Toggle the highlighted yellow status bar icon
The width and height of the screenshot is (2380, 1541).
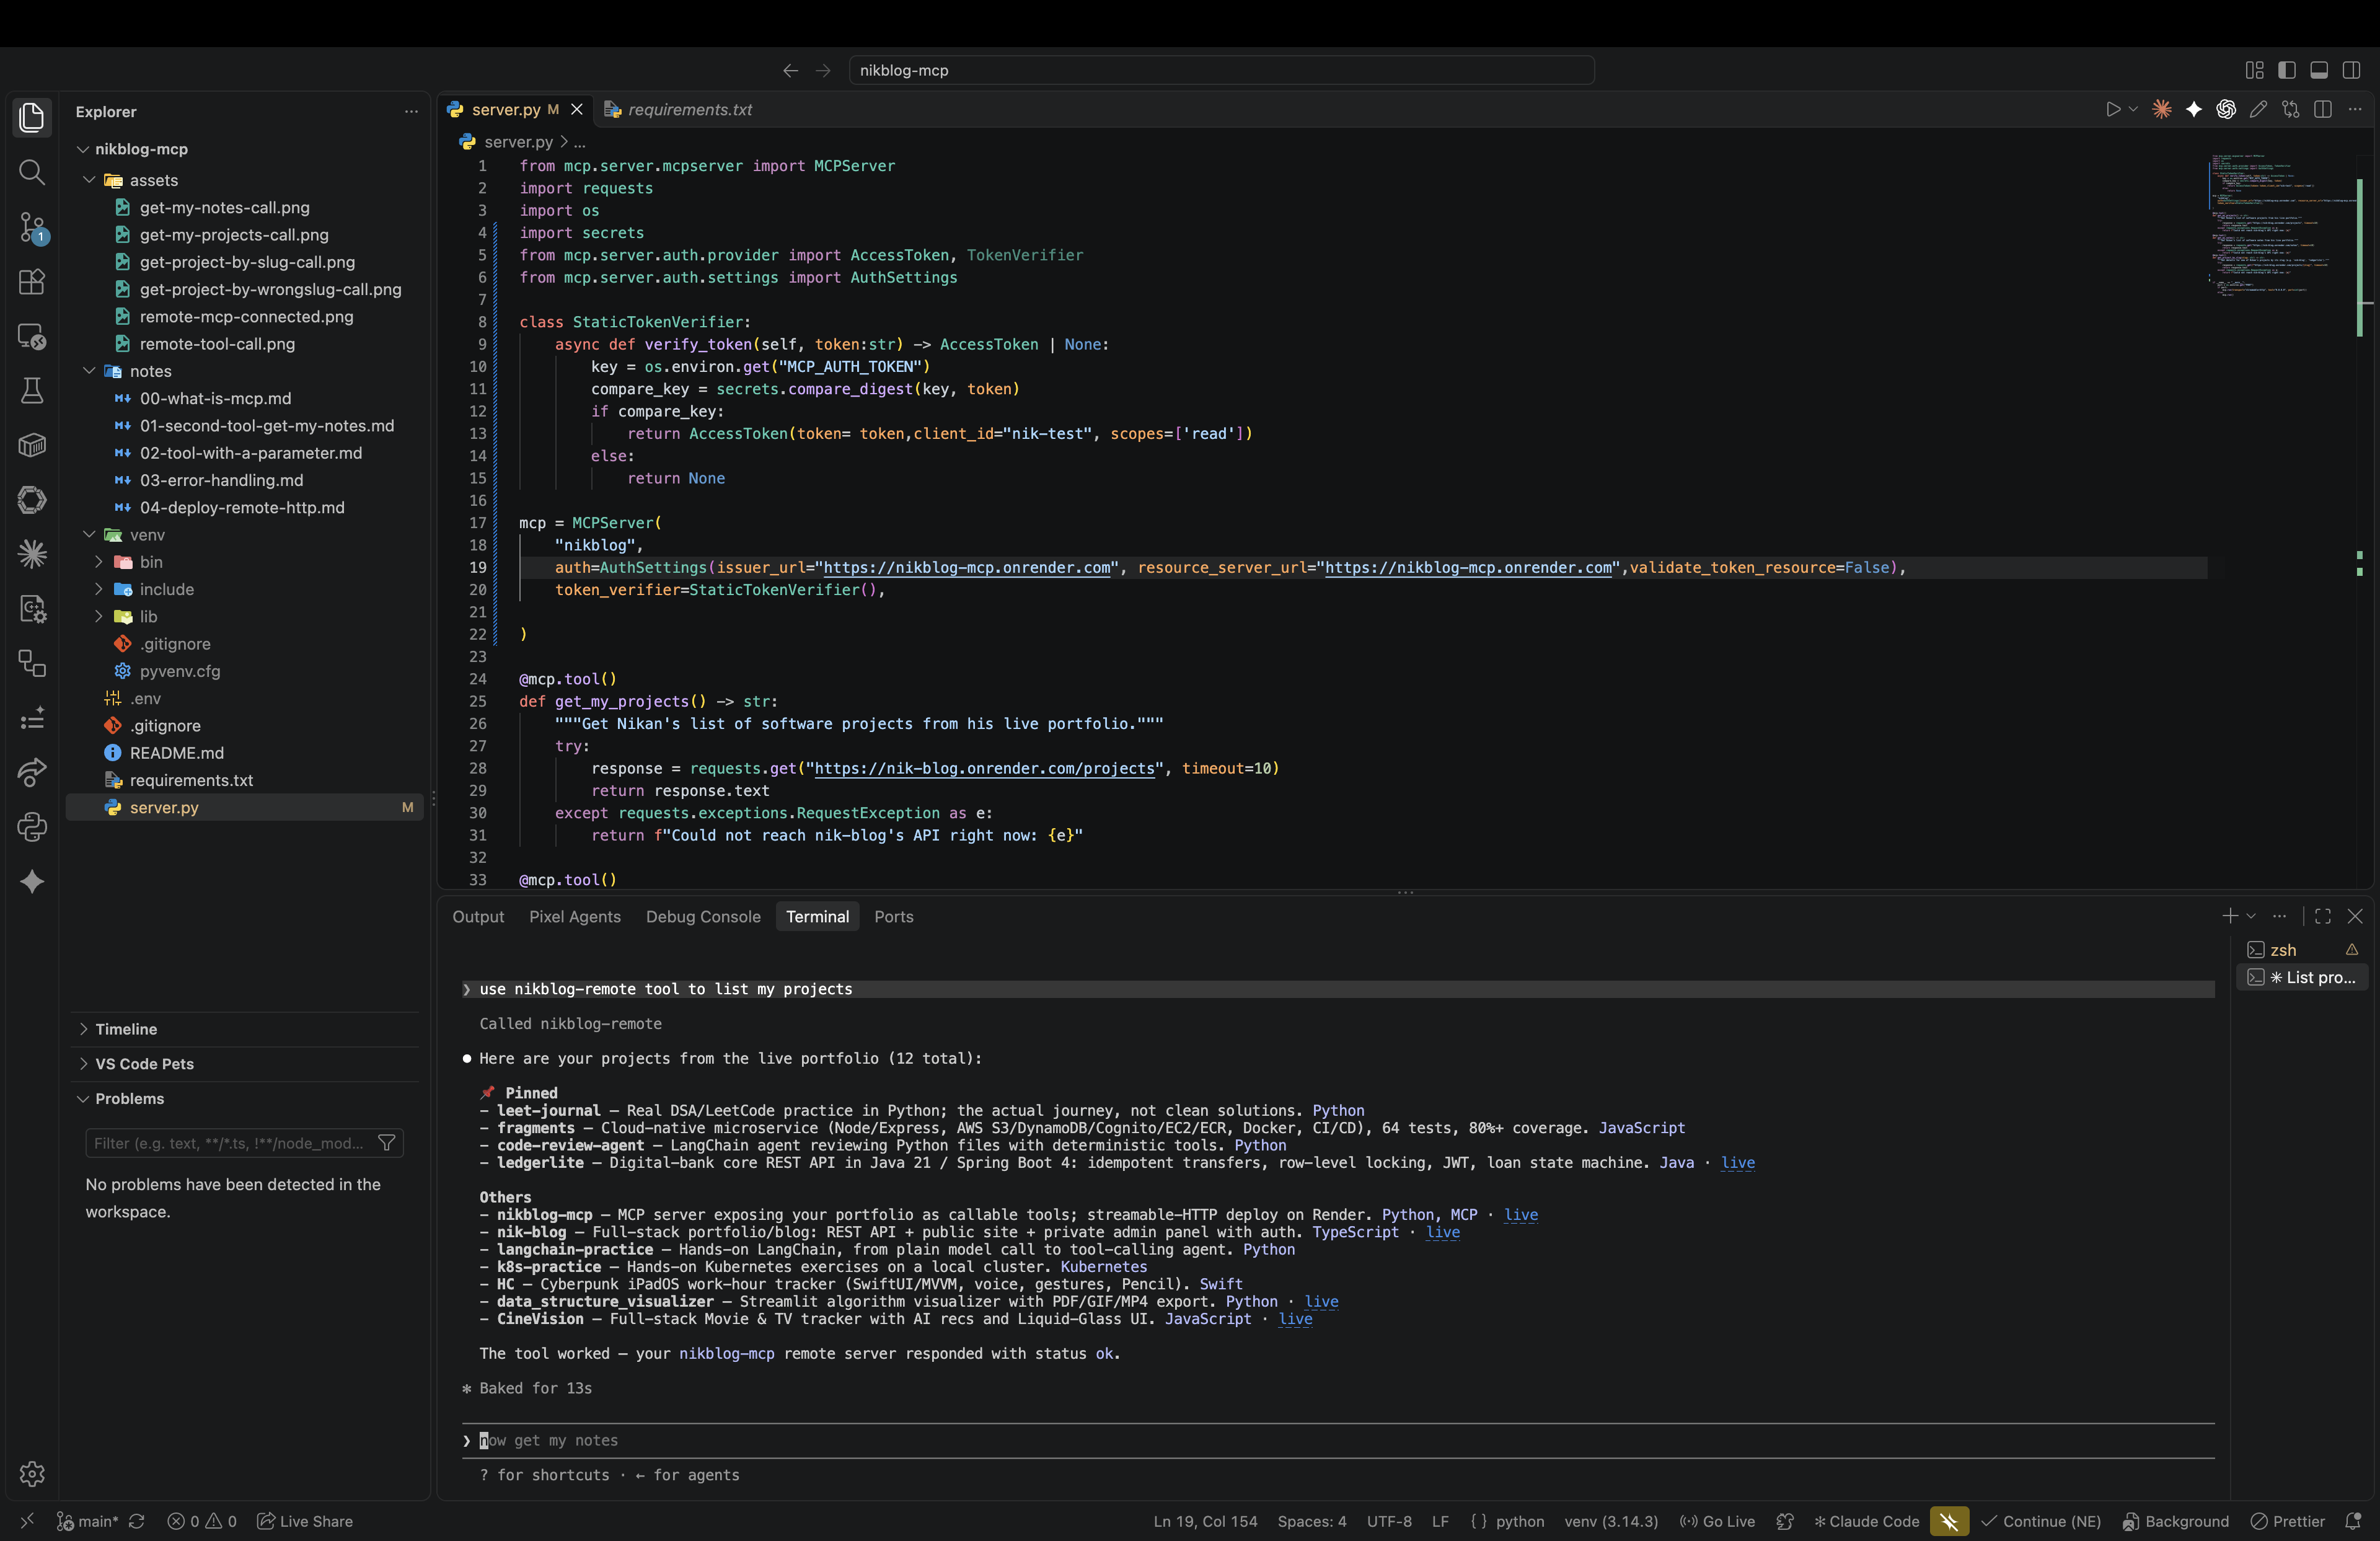coord(1949,1521)
